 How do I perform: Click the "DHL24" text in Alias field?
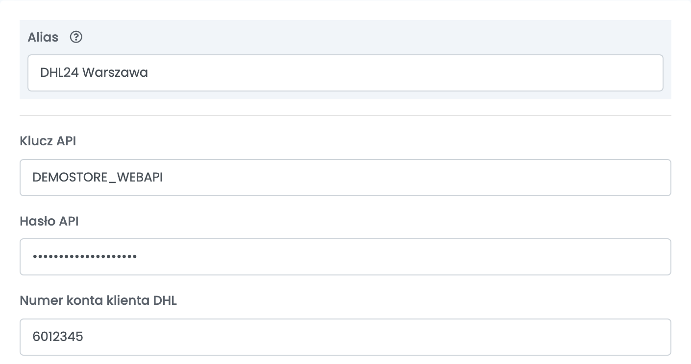point(59,73)
